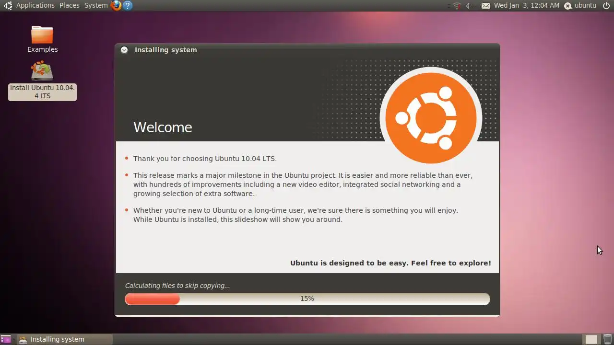Click the 'Installing system' window title
This screenshot has width=614, height=345.
pyautogui.click(x=165, y=50)
